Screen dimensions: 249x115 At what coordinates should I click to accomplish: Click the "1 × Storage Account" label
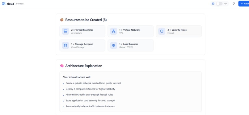(82, 44)
